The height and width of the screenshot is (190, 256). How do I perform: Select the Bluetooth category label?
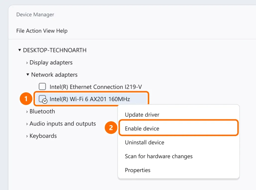tap(42, 111)
